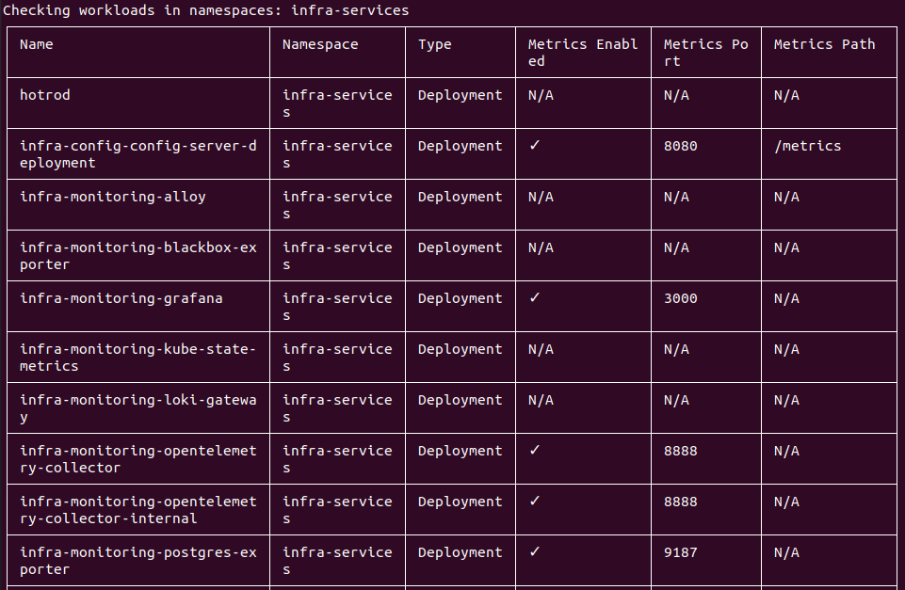Select the opentelemetry-collector-internal Deployment cell
905x590 pixels.
pyautogui.click(x=459, y=502)
